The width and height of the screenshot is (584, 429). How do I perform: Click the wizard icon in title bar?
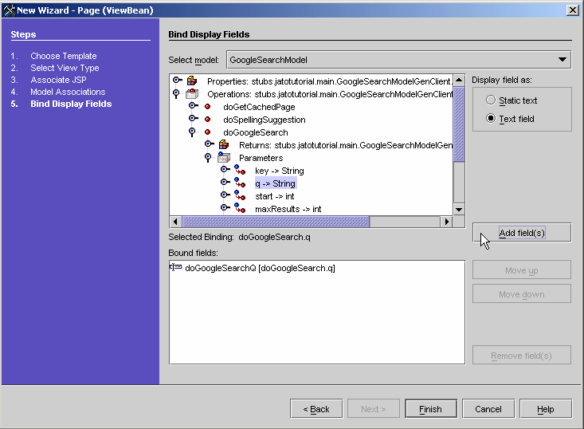(9, 10)
